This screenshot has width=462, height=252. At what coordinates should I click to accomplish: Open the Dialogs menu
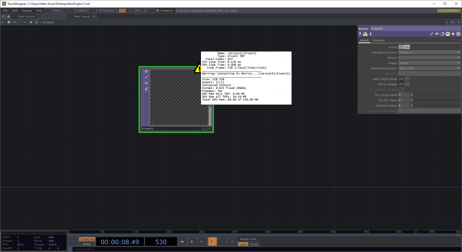pyautogui.click(x=27, y=11)
